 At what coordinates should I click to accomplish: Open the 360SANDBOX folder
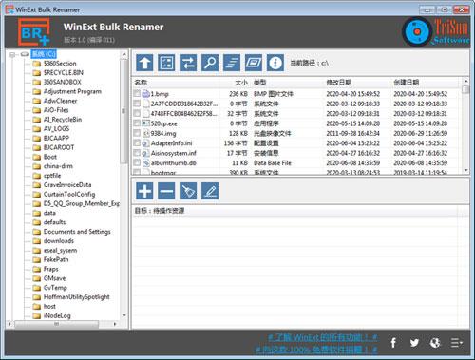63,82
